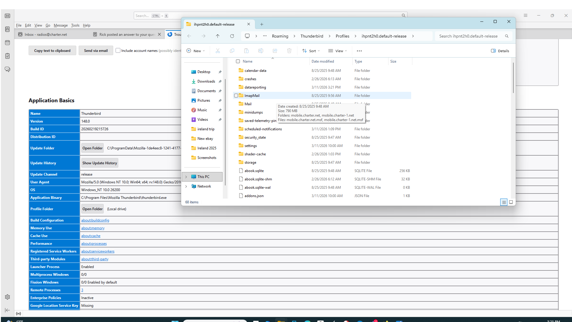The image size is (572, 322).
Task: Open the Tasks sidebar icon
Action: coord(7,56)
